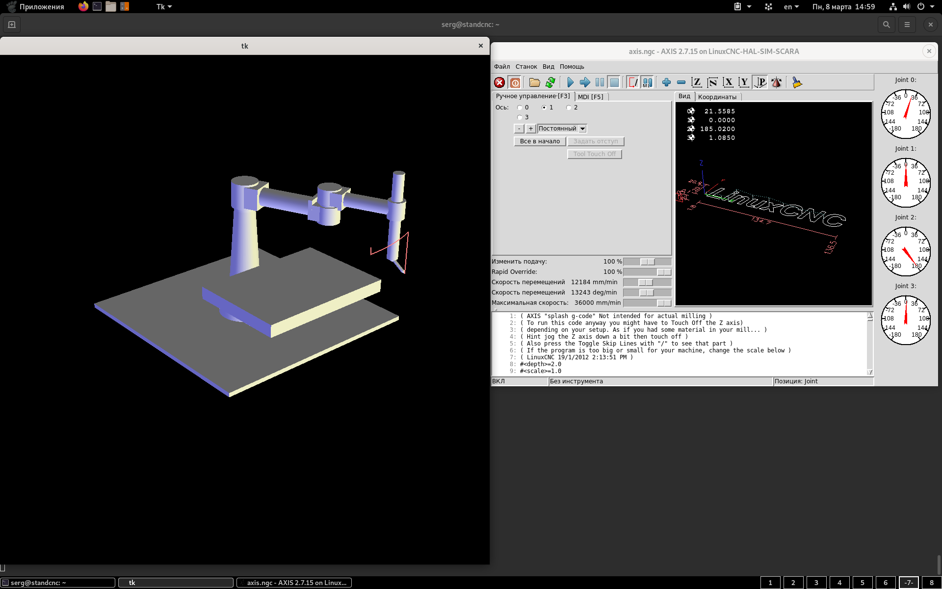Zoom in with the blue plus icon
Viewport: 942px width, 589px height.
click(x=666, y=82)
